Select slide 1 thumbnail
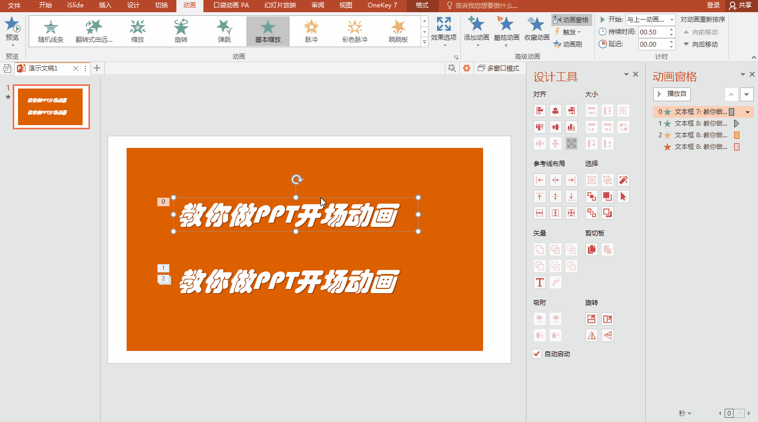The image size is (758, 422). tap(51, 107)
